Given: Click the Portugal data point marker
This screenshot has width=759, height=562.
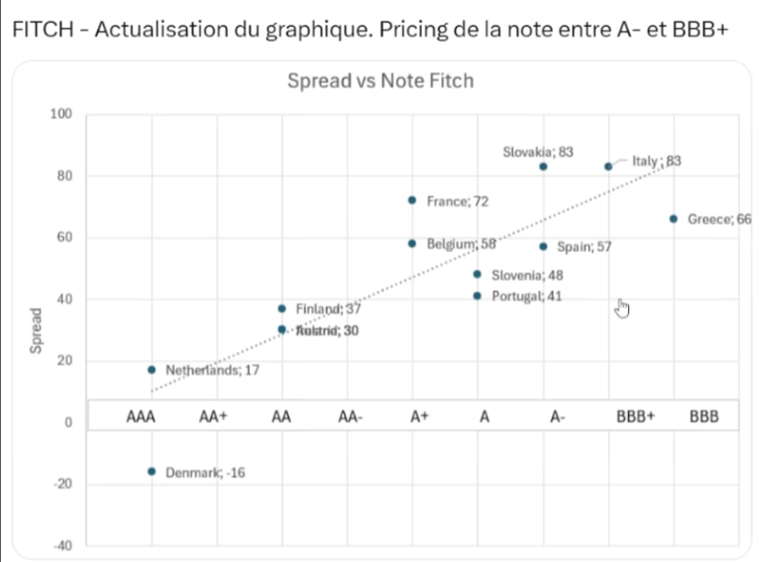Looking at the screenshot, I should point(477,296).
